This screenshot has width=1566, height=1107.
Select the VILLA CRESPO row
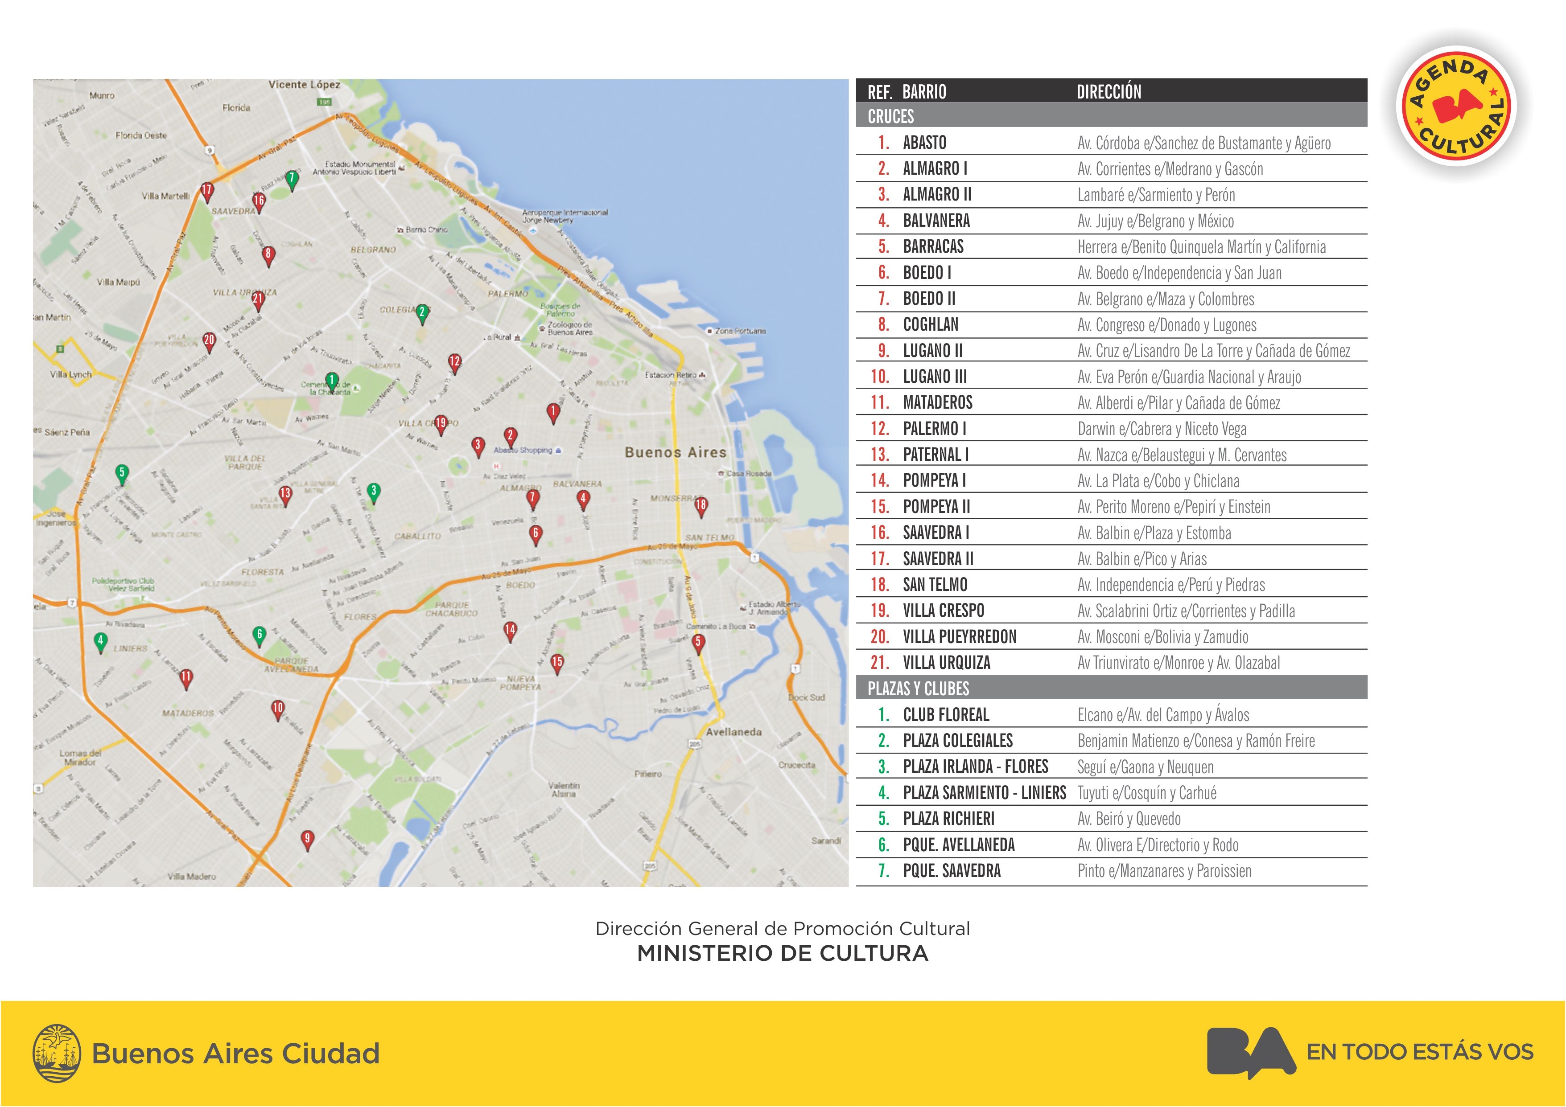coord(1112,610)
